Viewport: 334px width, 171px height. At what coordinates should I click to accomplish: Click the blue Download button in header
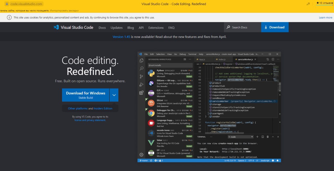click(x=275, y=27)
